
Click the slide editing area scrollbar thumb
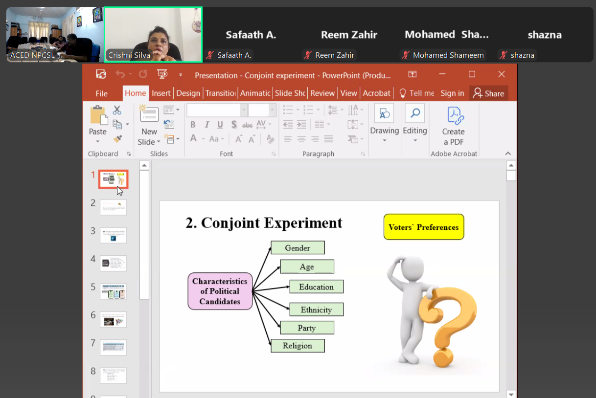511,176
